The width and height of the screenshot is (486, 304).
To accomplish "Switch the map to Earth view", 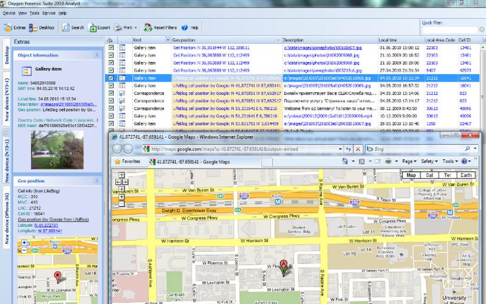I will coord(466,175).
